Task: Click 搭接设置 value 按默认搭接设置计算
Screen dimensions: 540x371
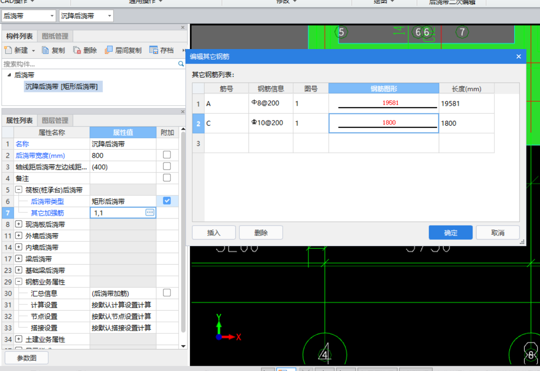Action: click(123, 328)
